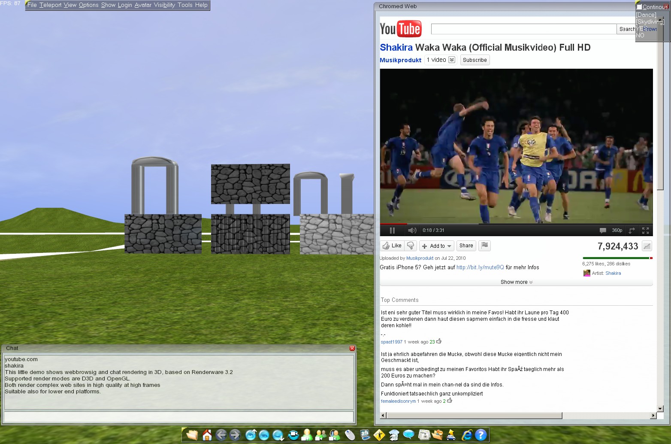Open help with the blue question mark icon

point(481,435)
